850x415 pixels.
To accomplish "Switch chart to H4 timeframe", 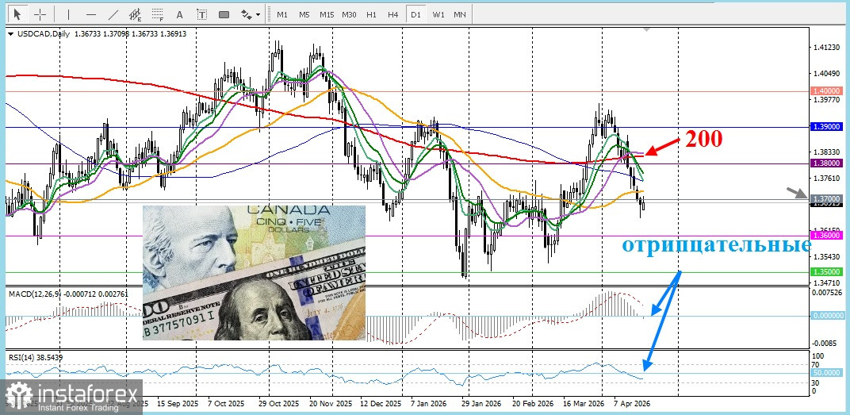I will 393,14.
